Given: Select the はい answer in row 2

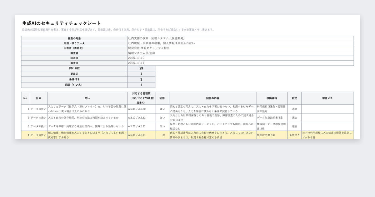Looking at the screenshot, I should click(162, 118).
